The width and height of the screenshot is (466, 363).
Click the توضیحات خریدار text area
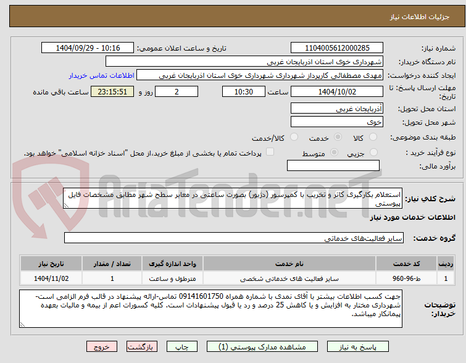(210, 309)
